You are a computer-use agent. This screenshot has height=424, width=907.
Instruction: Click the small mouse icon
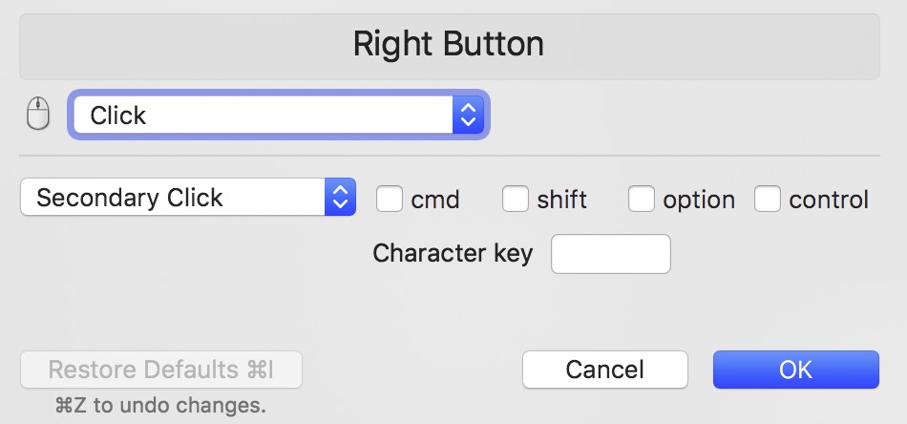pyautogui.click(x=36, y=116)
